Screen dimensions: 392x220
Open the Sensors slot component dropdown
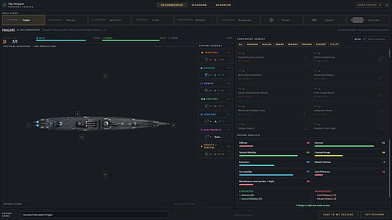(x=215, y=121)
